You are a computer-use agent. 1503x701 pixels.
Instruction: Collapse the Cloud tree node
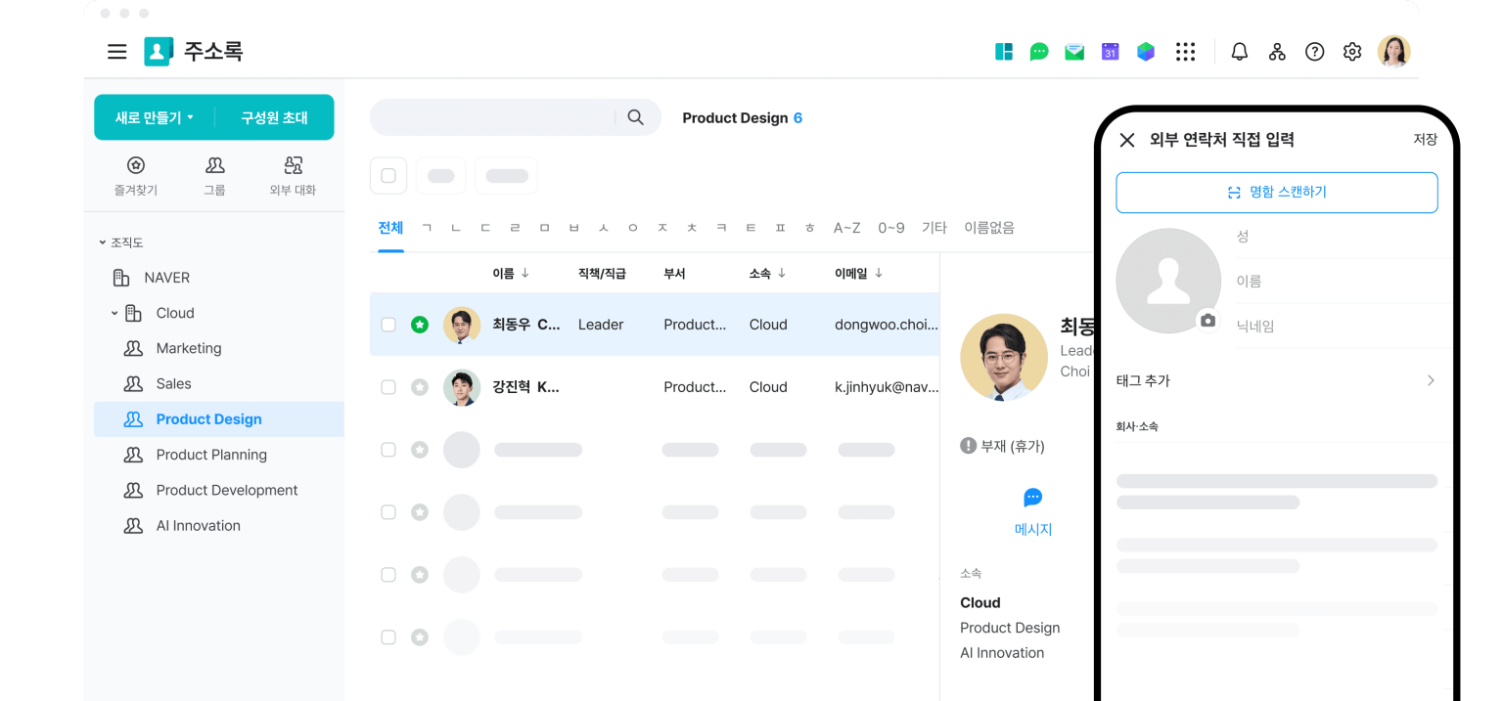pos(114,313)
